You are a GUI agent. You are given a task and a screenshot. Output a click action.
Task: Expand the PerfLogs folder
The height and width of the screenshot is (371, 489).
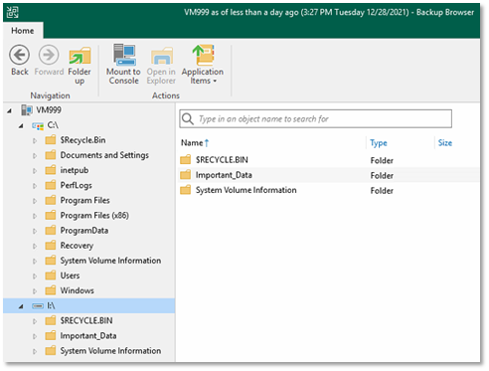pyautogui.click(x=35, y=186)
